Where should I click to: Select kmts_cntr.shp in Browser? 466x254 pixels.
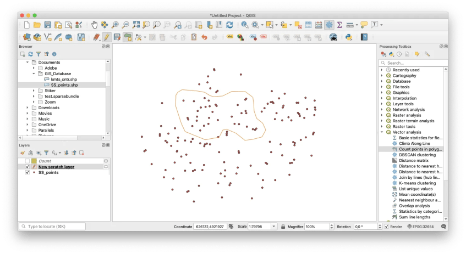point(64,80)
